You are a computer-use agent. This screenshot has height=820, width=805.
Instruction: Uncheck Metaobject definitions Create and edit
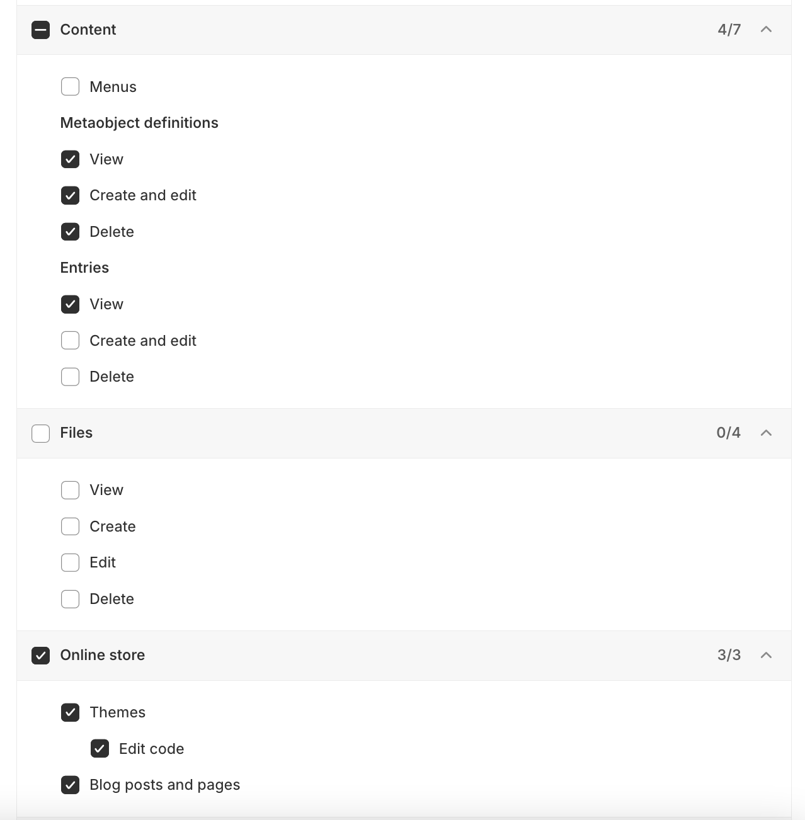(x=70, y=195)
